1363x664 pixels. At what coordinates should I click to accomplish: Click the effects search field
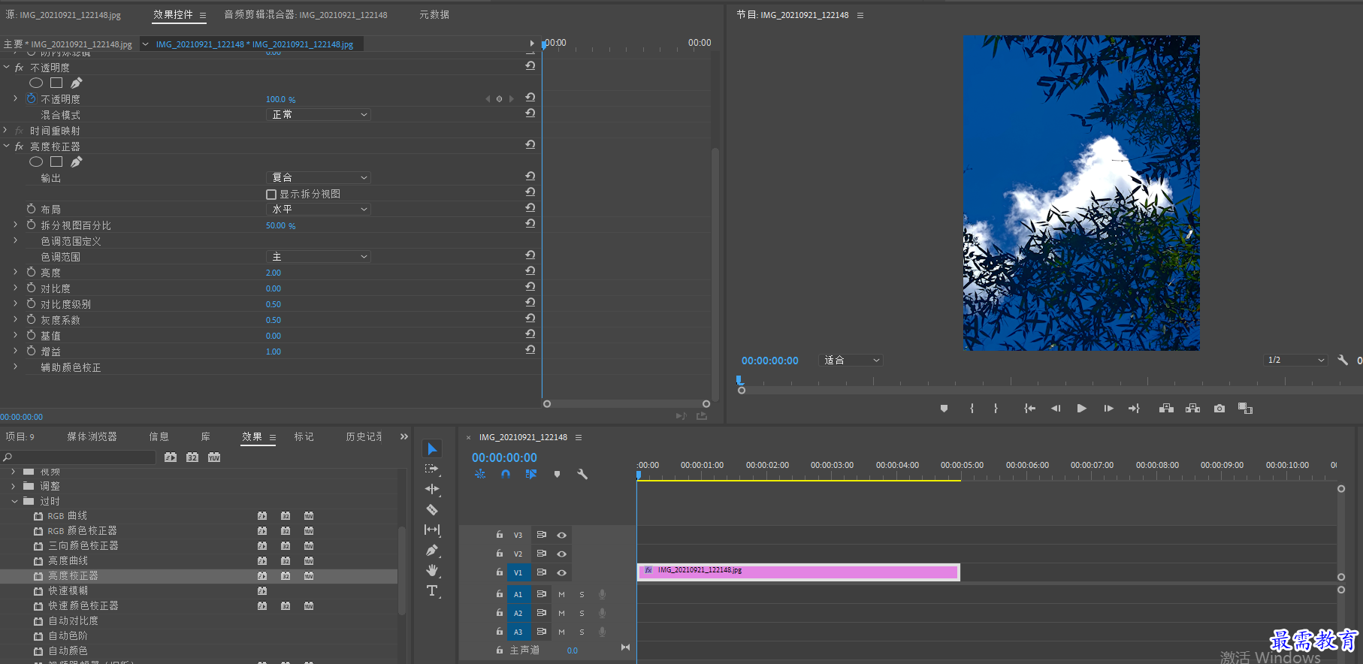pyautogui.click(x=79, y=457)
